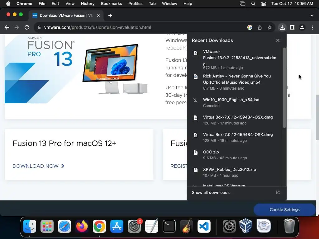Viewport: 319px width, 239px height.
Task: Open the Chrome profile avatar icon
Action: coord(302,27)
